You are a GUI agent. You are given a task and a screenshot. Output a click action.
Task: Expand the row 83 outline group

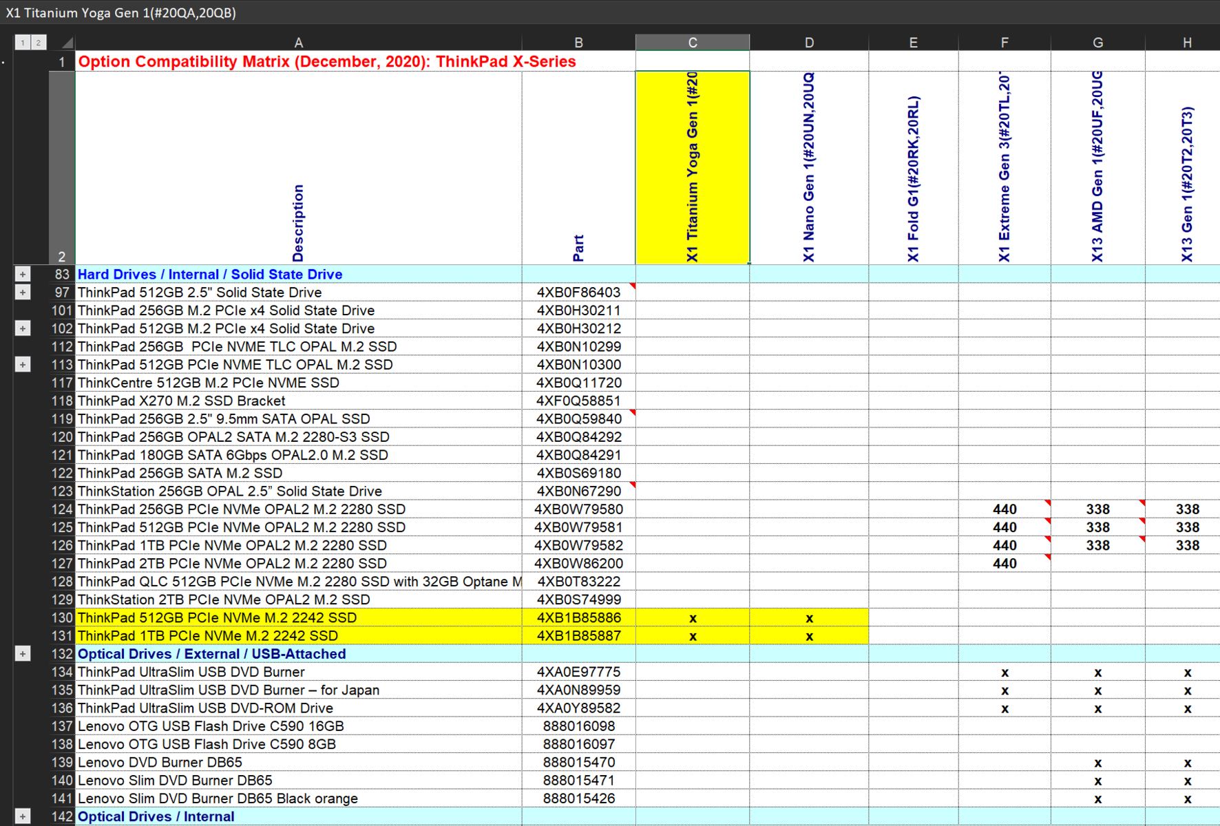(23, 274)
